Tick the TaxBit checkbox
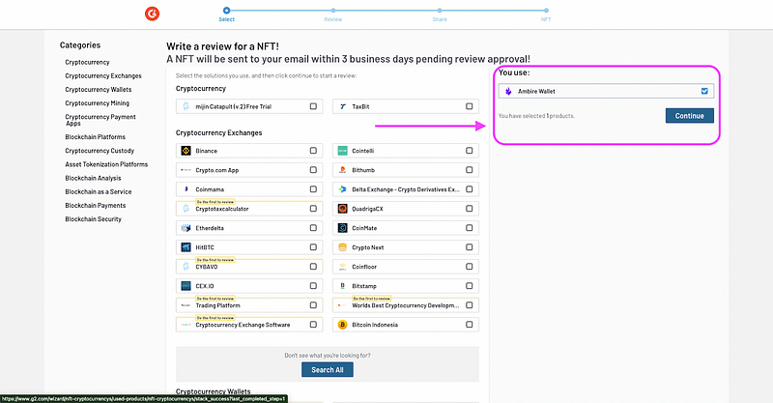This screenshot has width=773, height=403. [x=470, y=106]
